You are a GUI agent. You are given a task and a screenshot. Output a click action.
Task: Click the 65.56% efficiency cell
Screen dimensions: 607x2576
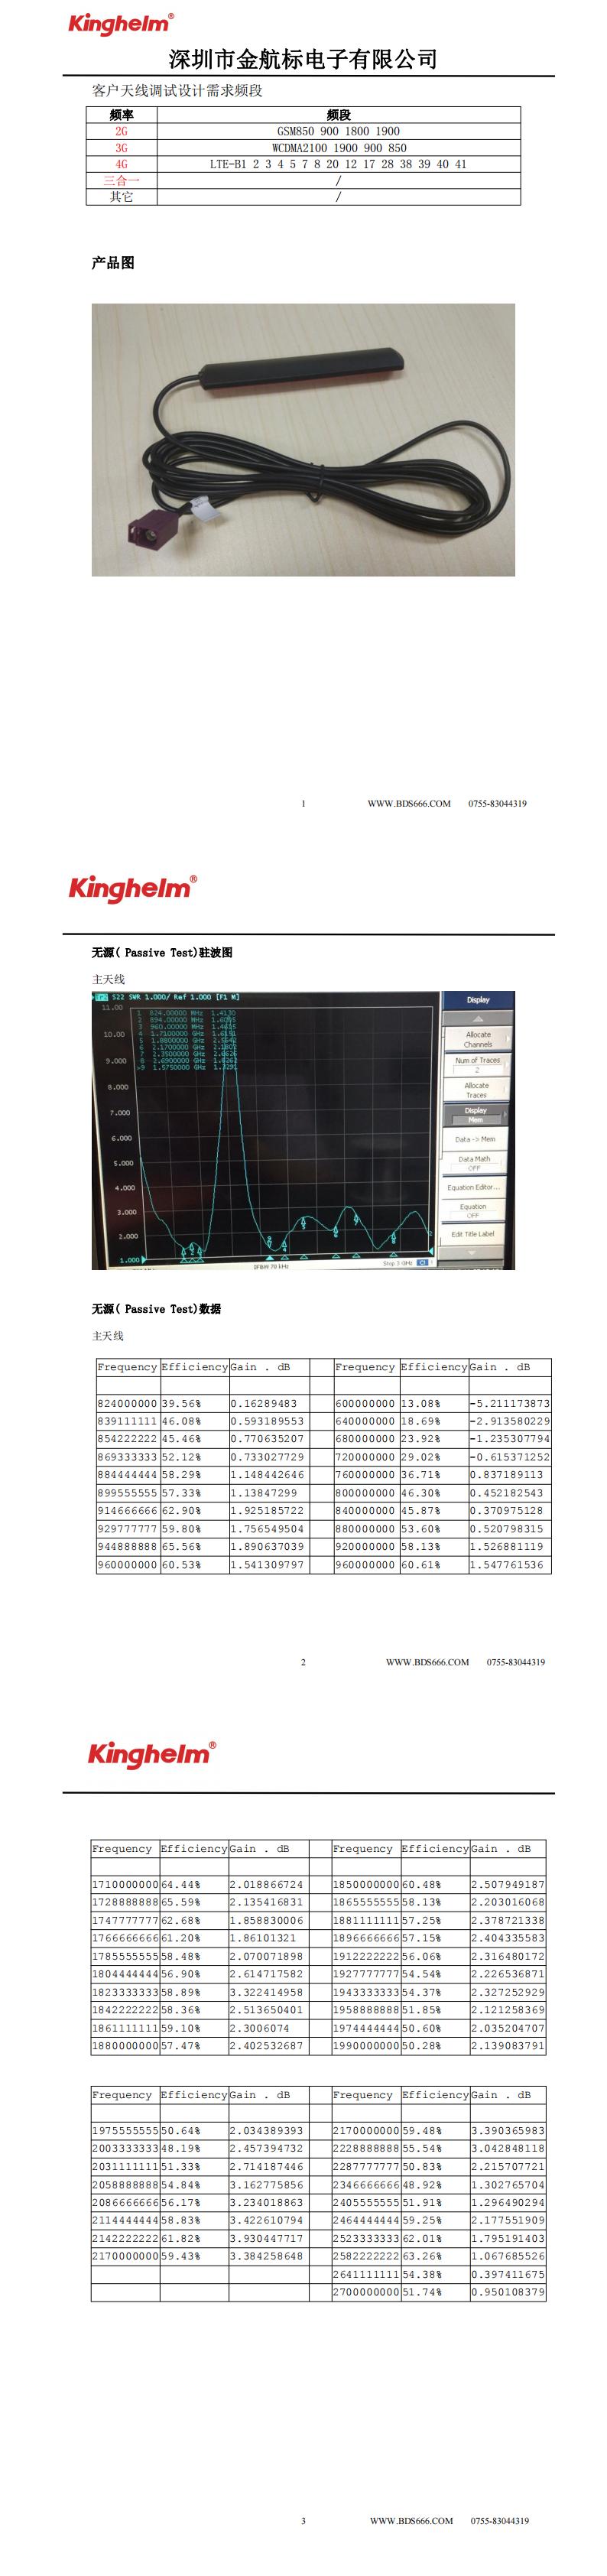[194, 1546]
